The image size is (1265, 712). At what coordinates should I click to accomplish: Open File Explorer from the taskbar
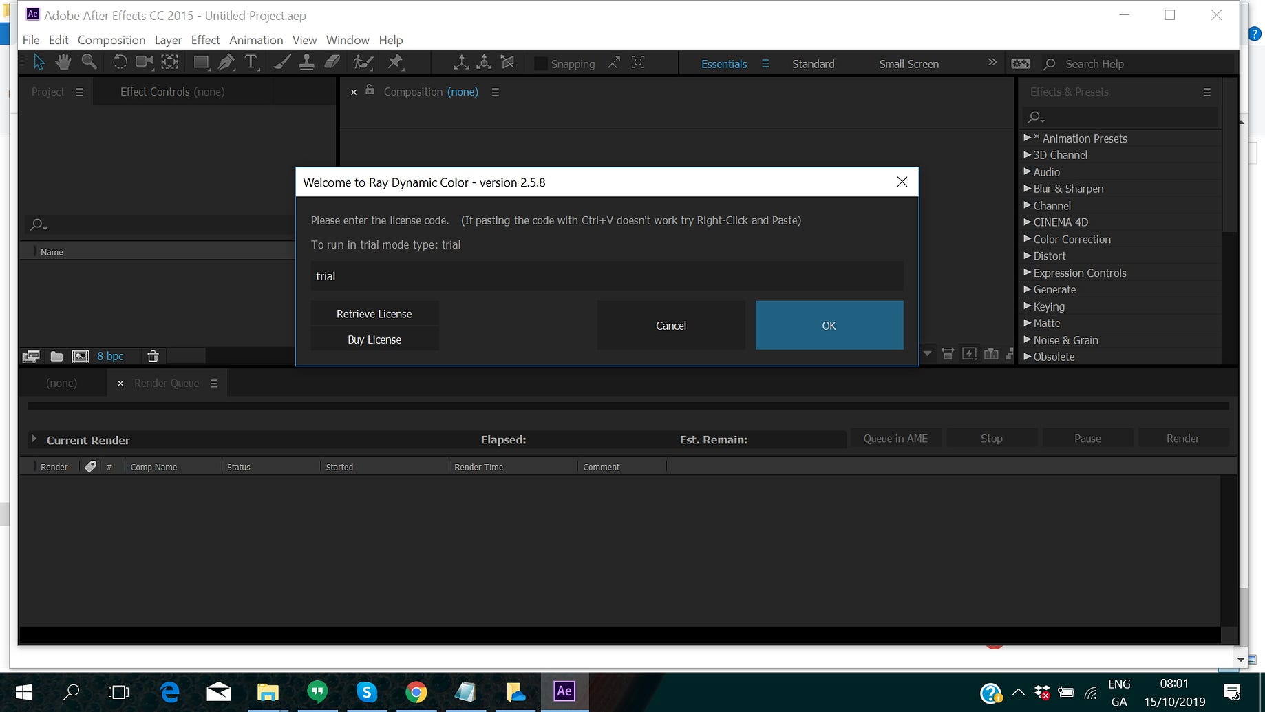pyautogui.click(x=268, y=692)
